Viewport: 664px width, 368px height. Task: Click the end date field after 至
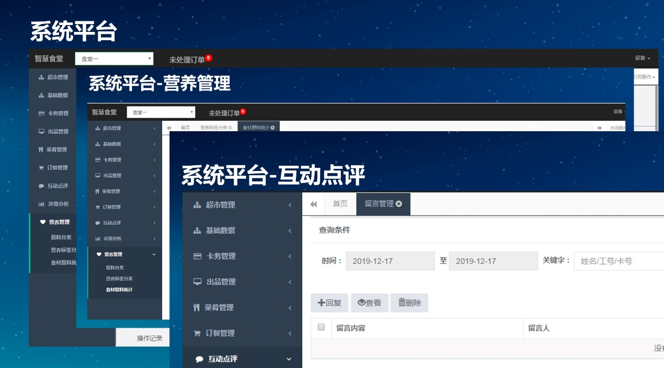coord(493,261)
